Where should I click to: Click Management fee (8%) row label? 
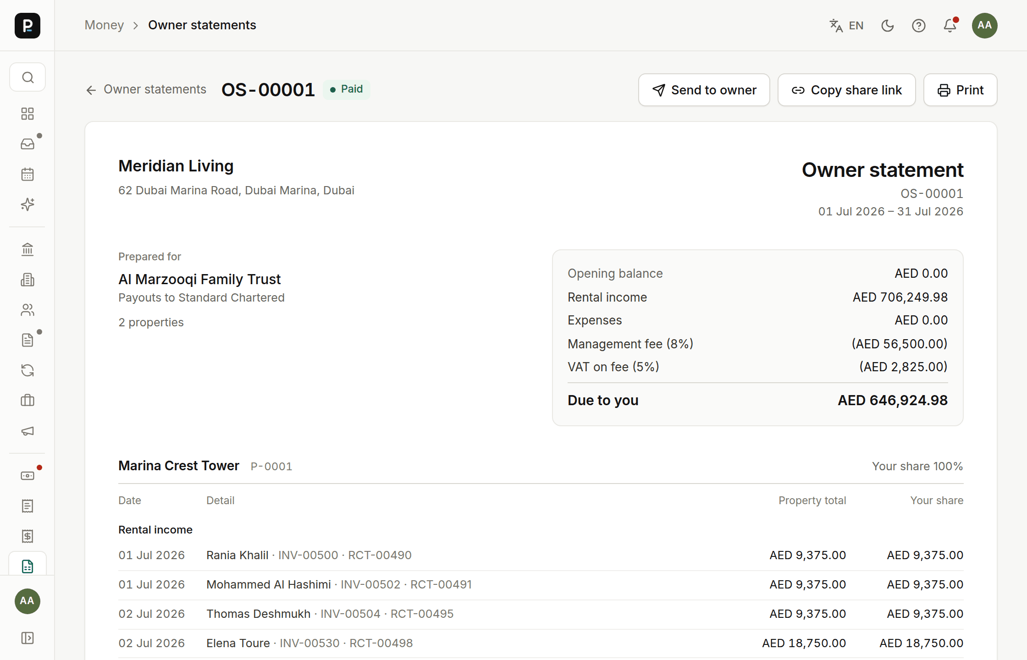(x=630, y=344)
